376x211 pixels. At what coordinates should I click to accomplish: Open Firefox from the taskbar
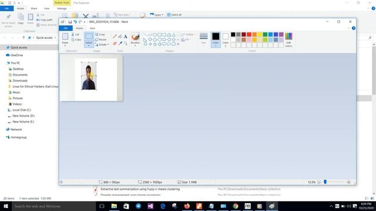pos(187,206)
